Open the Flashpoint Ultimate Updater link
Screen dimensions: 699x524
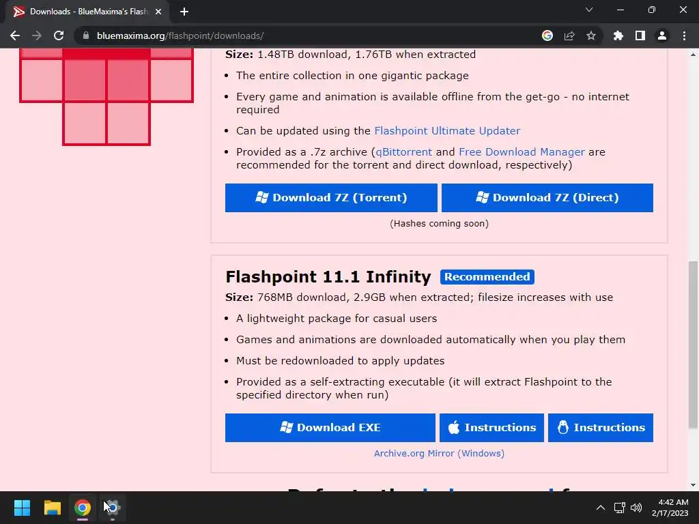447,130
